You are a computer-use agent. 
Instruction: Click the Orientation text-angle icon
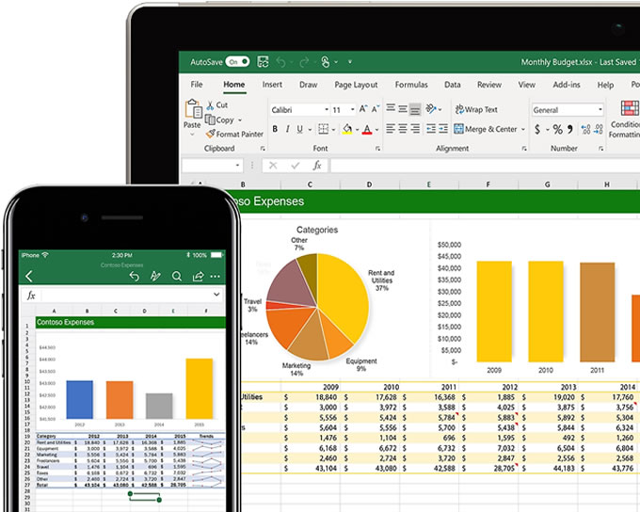click(431, 108)
